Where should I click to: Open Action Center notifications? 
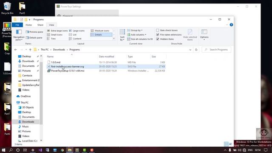265,150
